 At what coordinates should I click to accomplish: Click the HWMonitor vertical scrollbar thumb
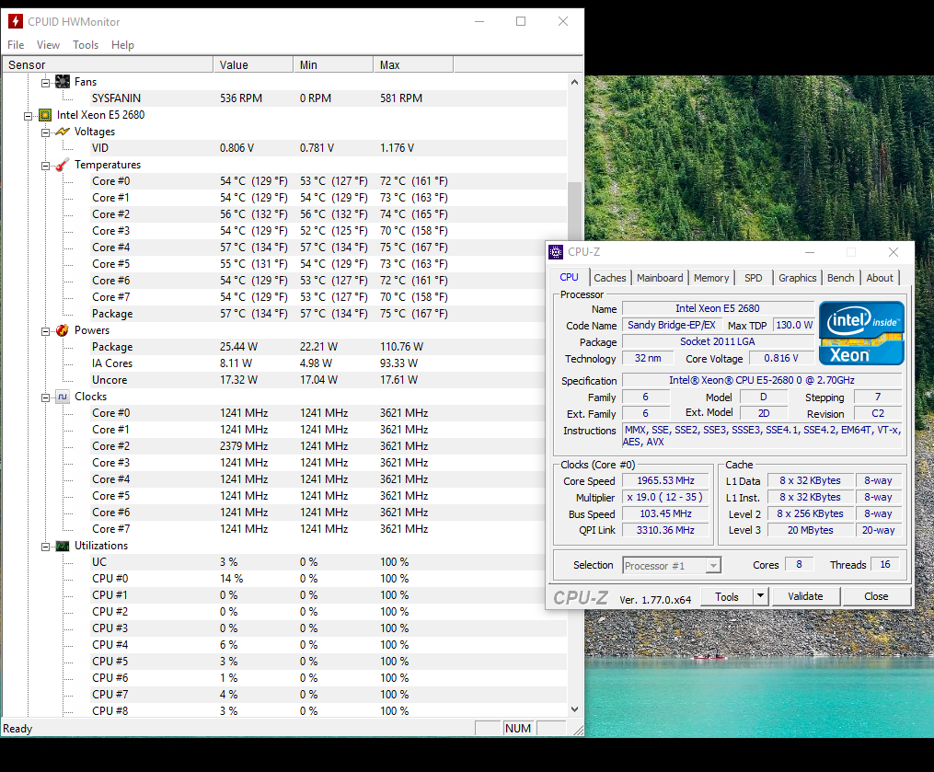574,213
